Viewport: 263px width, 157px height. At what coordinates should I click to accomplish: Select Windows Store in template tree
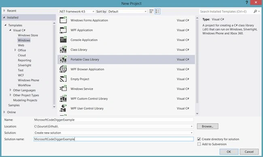tap(28, 35)
